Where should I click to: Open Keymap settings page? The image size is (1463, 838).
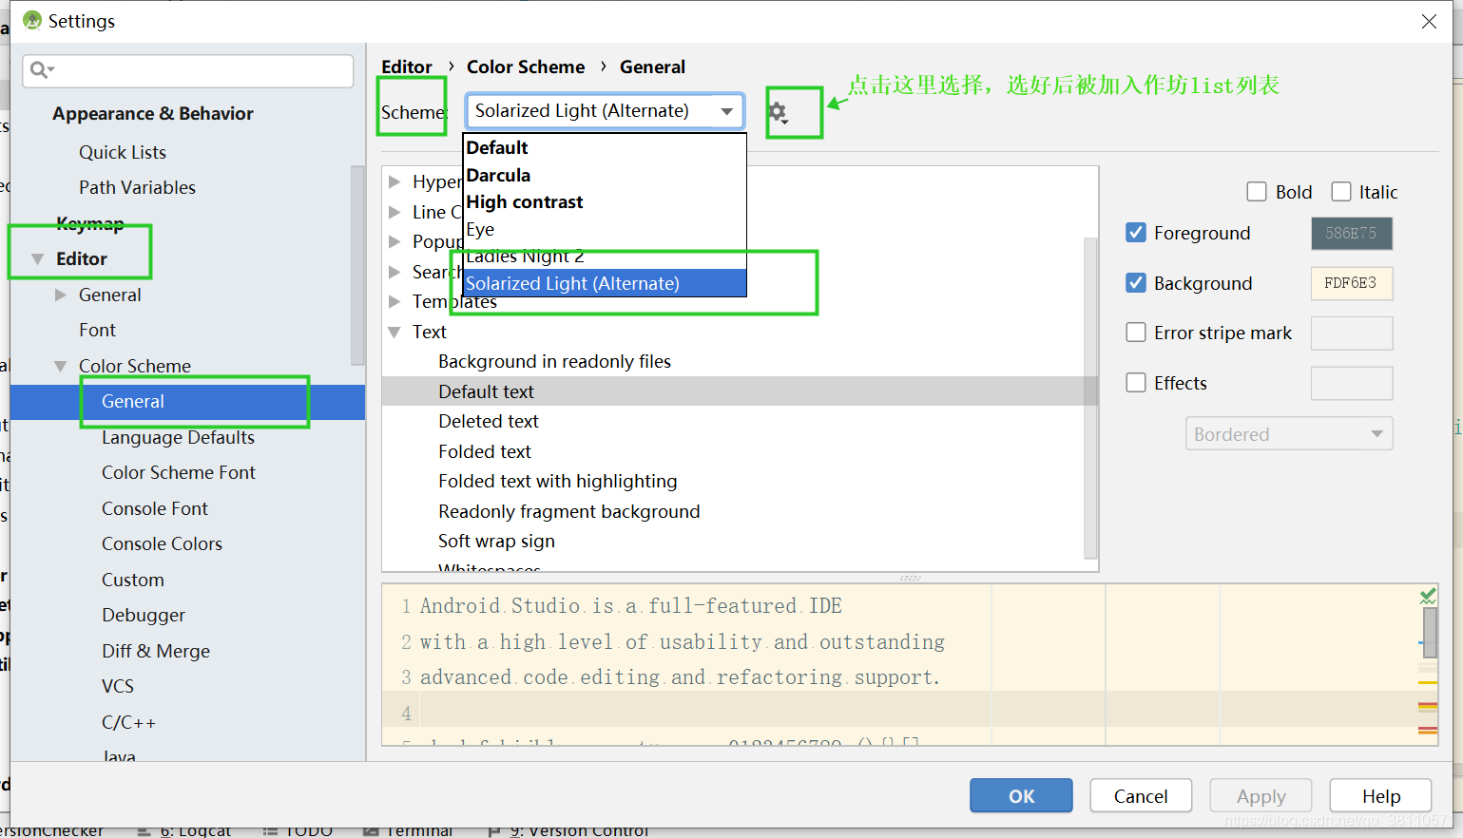pyautogui.click(x=89, y=223)
